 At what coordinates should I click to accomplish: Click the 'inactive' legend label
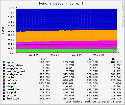coord(13,99)
